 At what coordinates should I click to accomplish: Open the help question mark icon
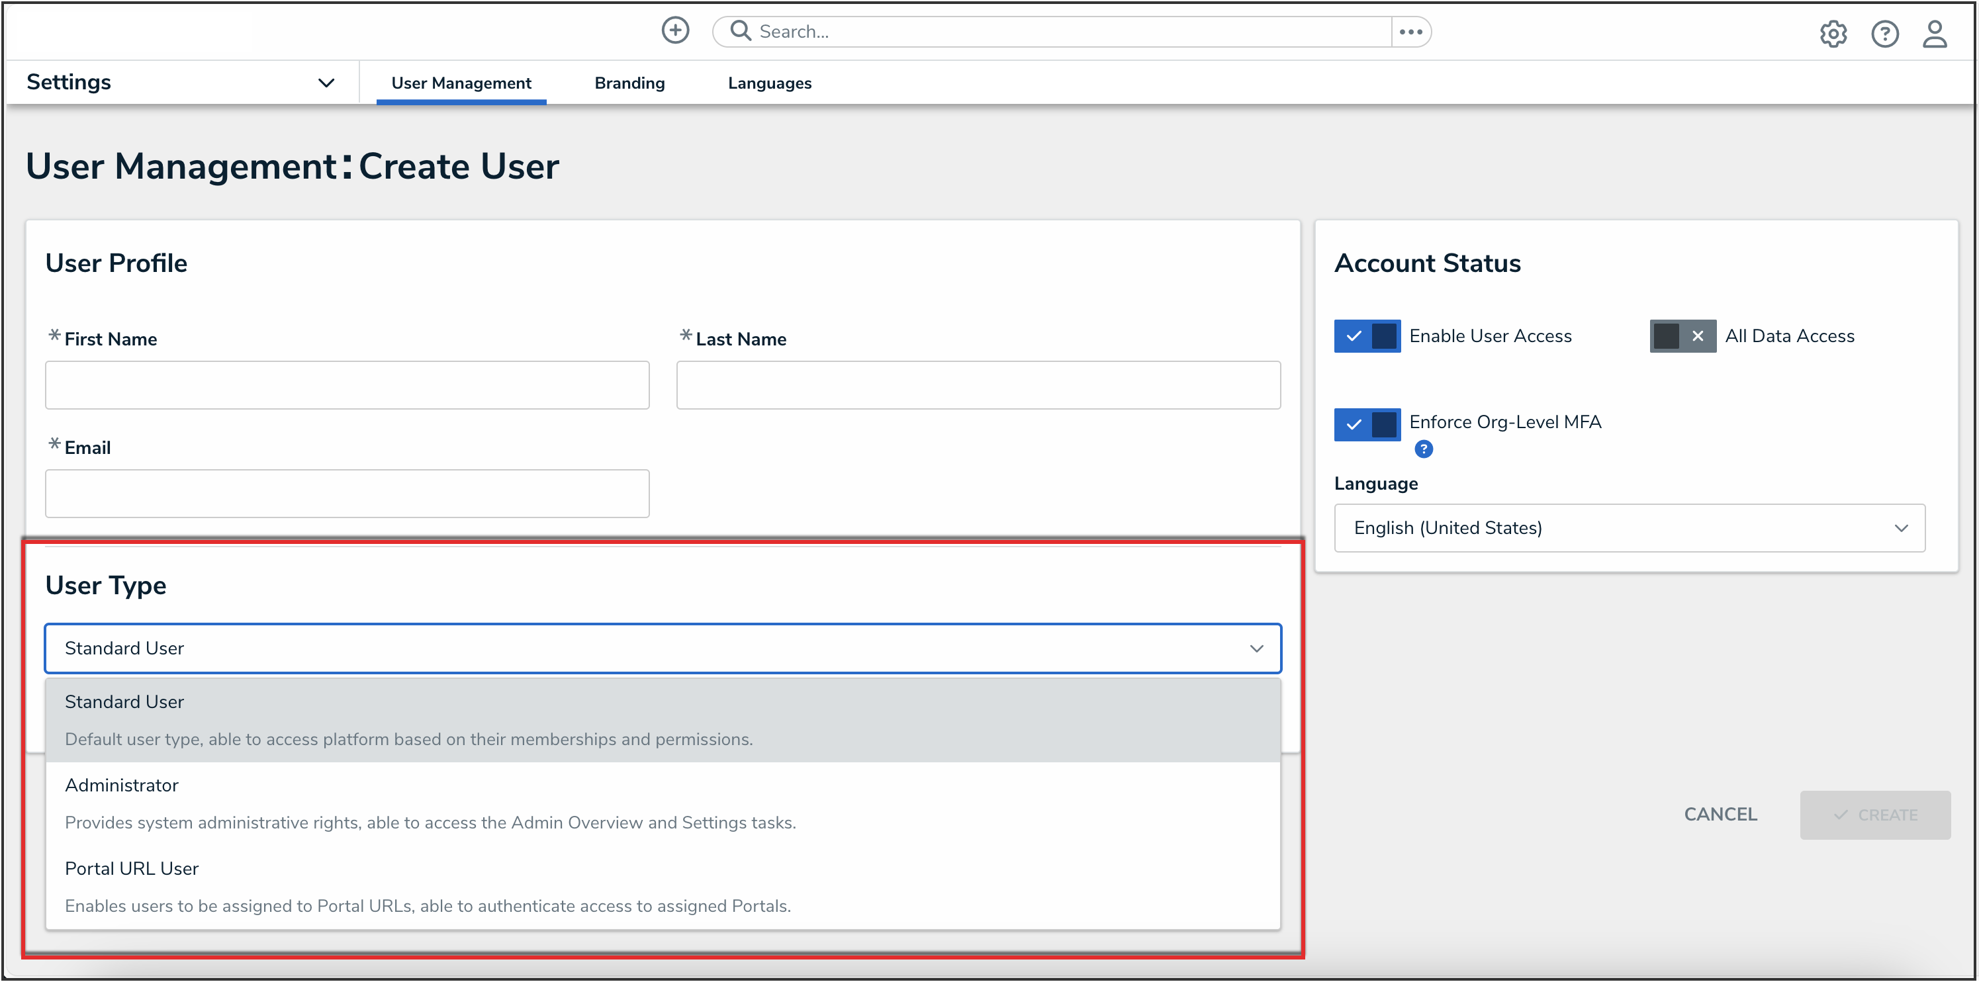[x=1884, y=34]
